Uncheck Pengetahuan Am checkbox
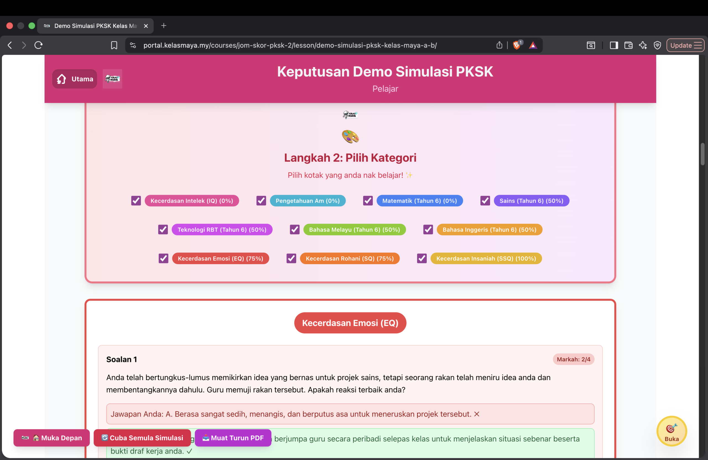708x460 pixels. [x=261, y=201]
